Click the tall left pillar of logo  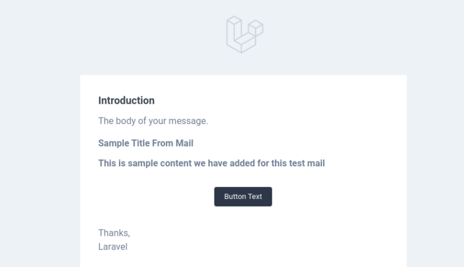tap(234, 30)
